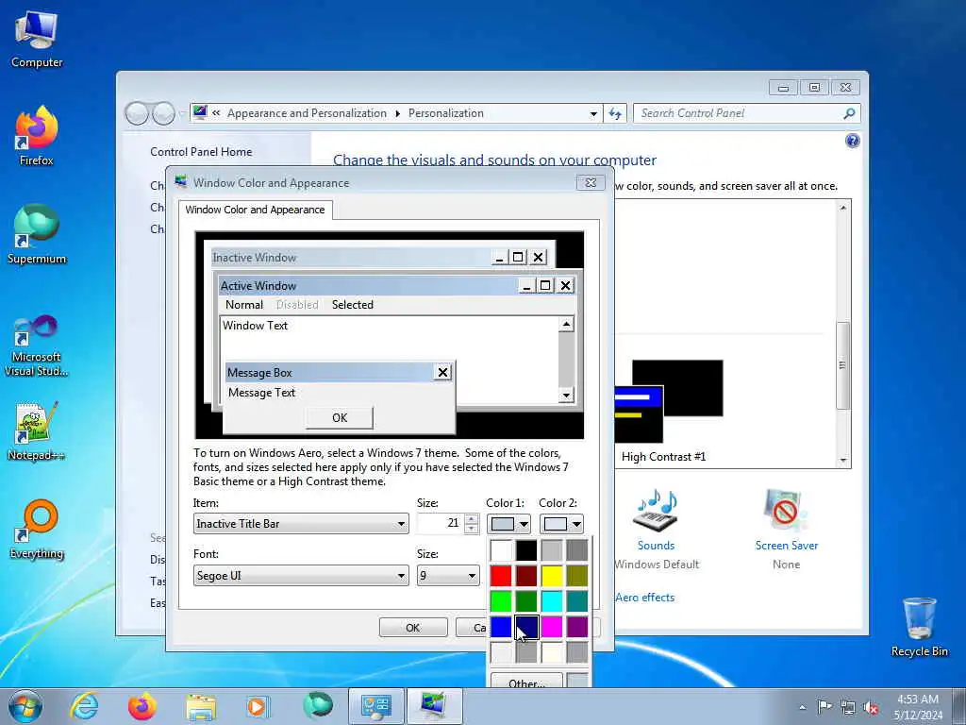Click the Other... color button
Screen dimensions: 966x725
point(526,682)
